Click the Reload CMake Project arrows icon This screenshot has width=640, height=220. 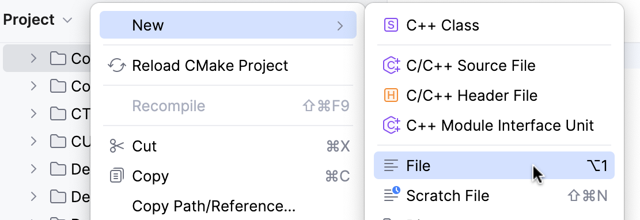(117, 65)
